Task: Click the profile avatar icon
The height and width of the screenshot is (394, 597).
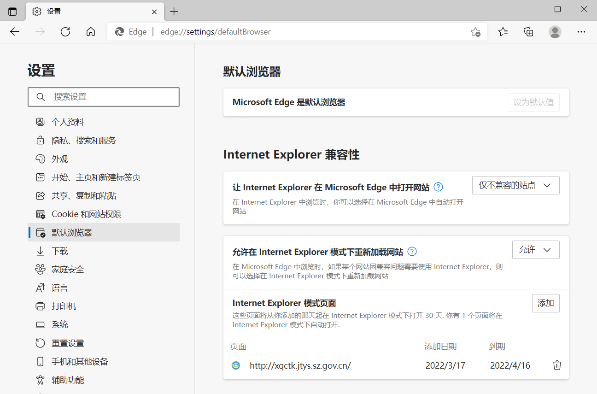Action: (555, 31)
